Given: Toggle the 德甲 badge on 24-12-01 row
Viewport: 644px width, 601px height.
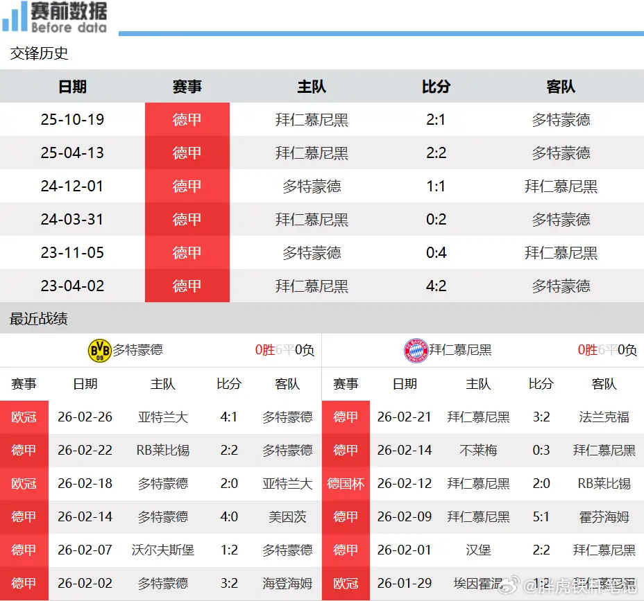Looking at the screenshot, I should (x=187, y=186).
